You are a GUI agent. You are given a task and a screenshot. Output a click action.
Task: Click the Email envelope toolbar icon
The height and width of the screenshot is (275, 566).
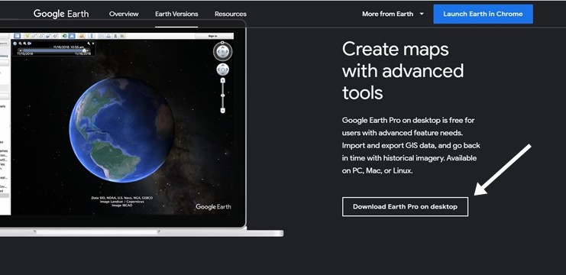[x=101, y=36]
